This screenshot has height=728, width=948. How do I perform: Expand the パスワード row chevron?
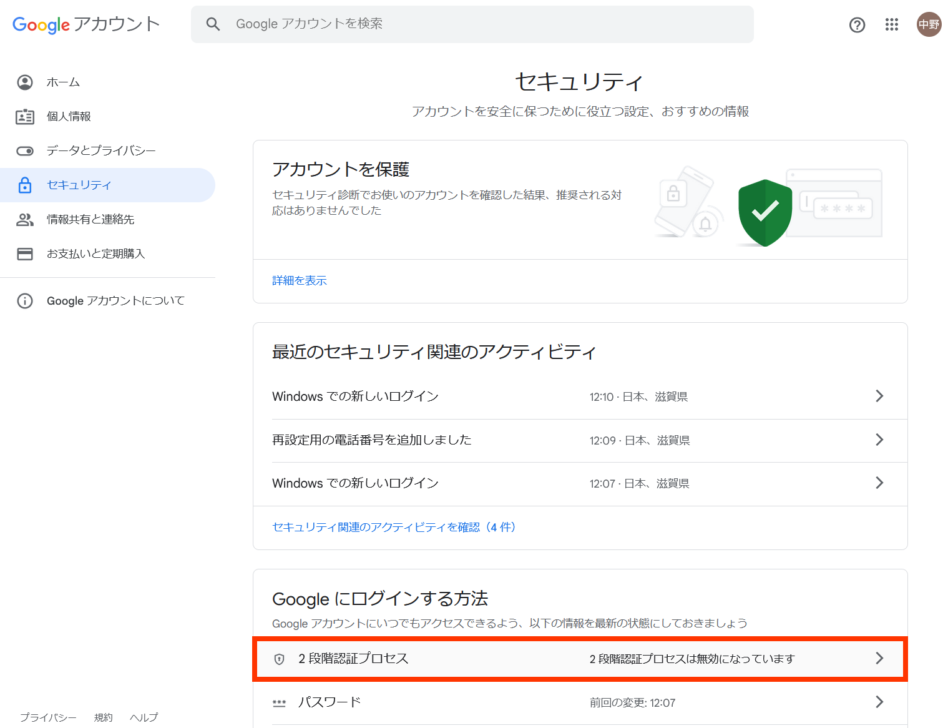[879, 702]
